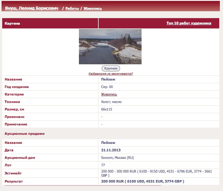Select the Год создания label

tap(17, 87)
